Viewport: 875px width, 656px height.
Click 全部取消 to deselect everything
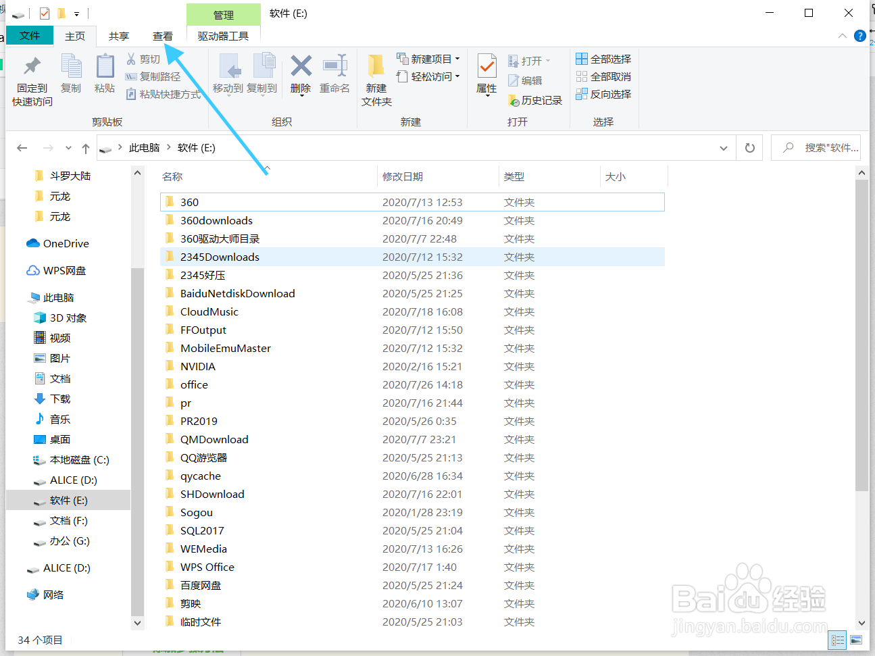603,75
